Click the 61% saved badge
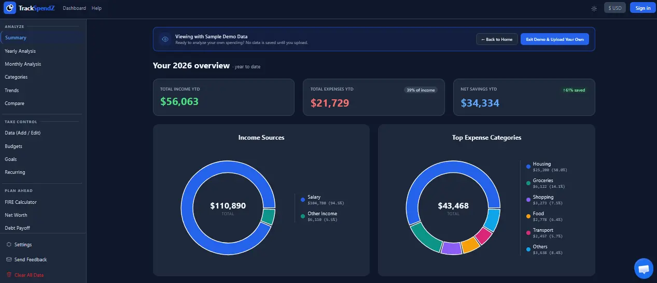 coord(574,90)
